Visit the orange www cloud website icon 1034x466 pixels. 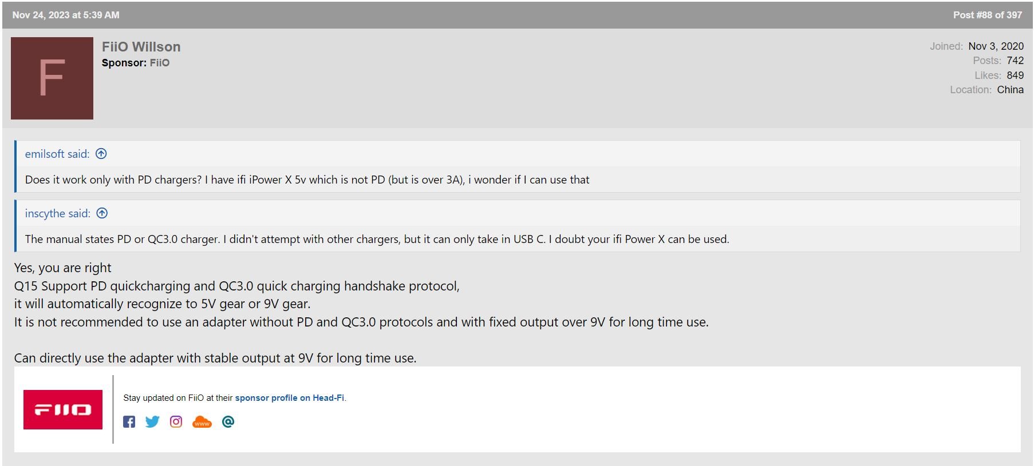(x=202, y=422)
